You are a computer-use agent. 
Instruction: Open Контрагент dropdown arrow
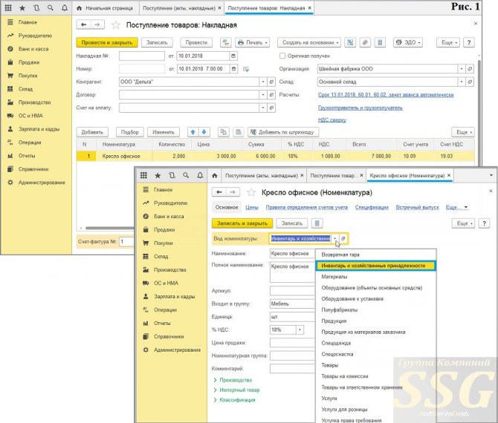(263, 82)
